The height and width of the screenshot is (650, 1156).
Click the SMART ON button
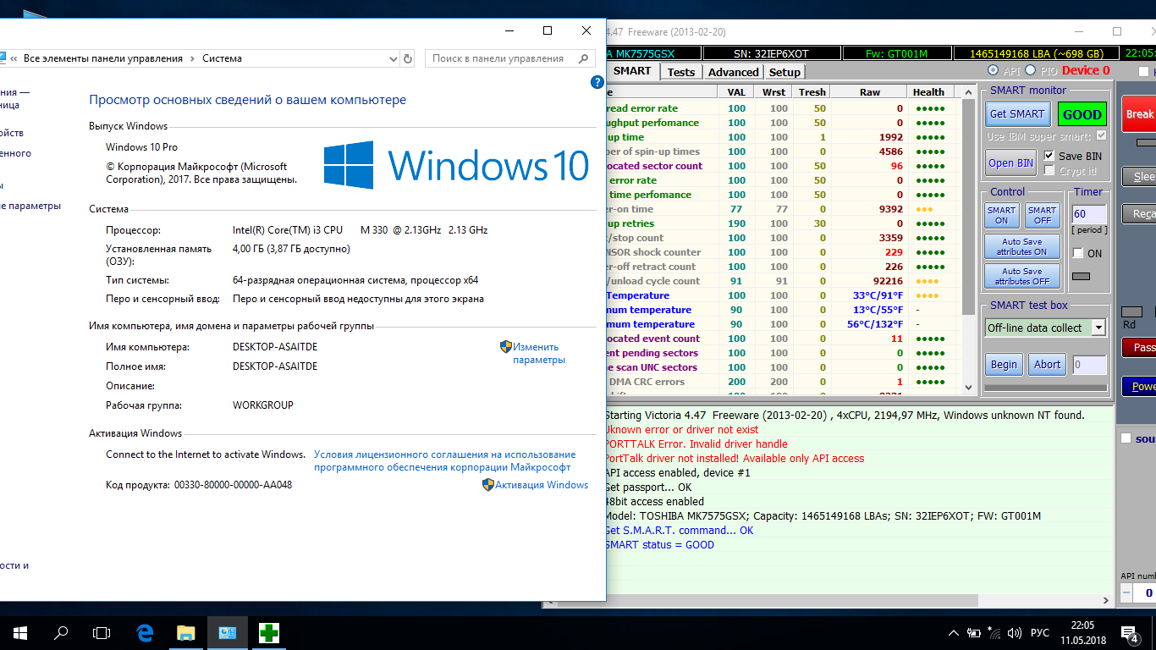1001,215
